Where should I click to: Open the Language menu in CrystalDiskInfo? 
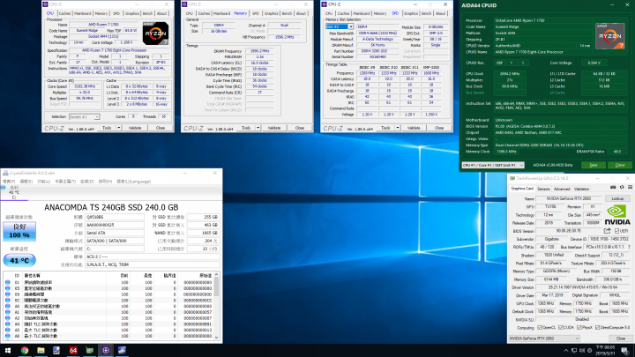click(x=134, y=182)
